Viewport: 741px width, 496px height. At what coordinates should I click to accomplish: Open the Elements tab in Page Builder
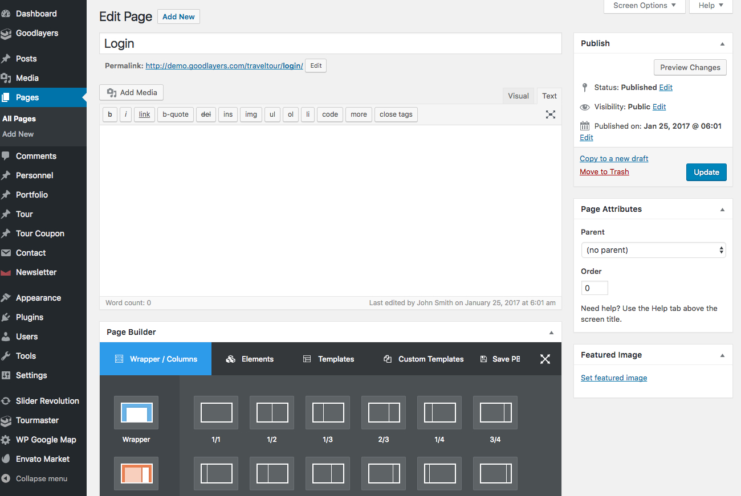click(250, 359)
